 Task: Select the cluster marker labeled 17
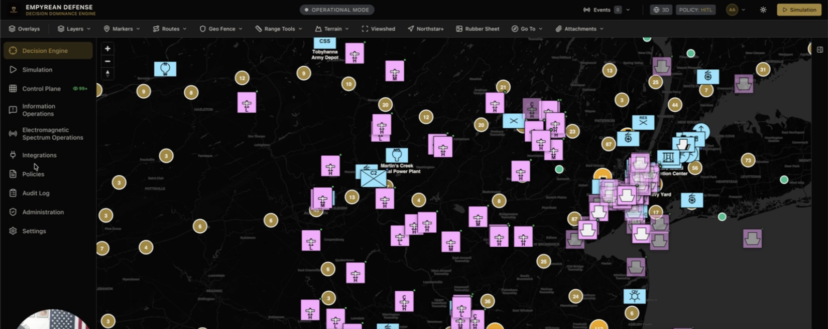coord(656,212)
